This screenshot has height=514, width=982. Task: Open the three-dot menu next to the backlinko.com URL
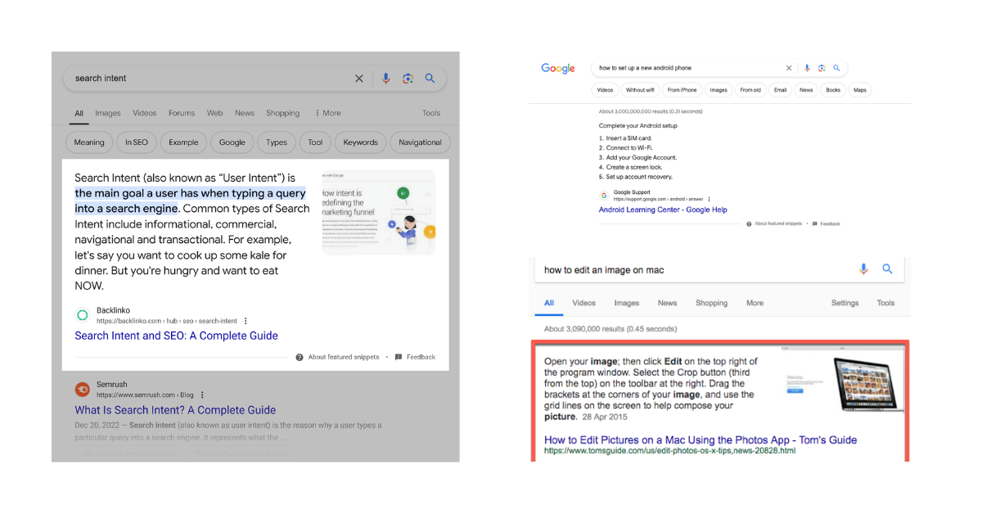click(x=245, y=321)
